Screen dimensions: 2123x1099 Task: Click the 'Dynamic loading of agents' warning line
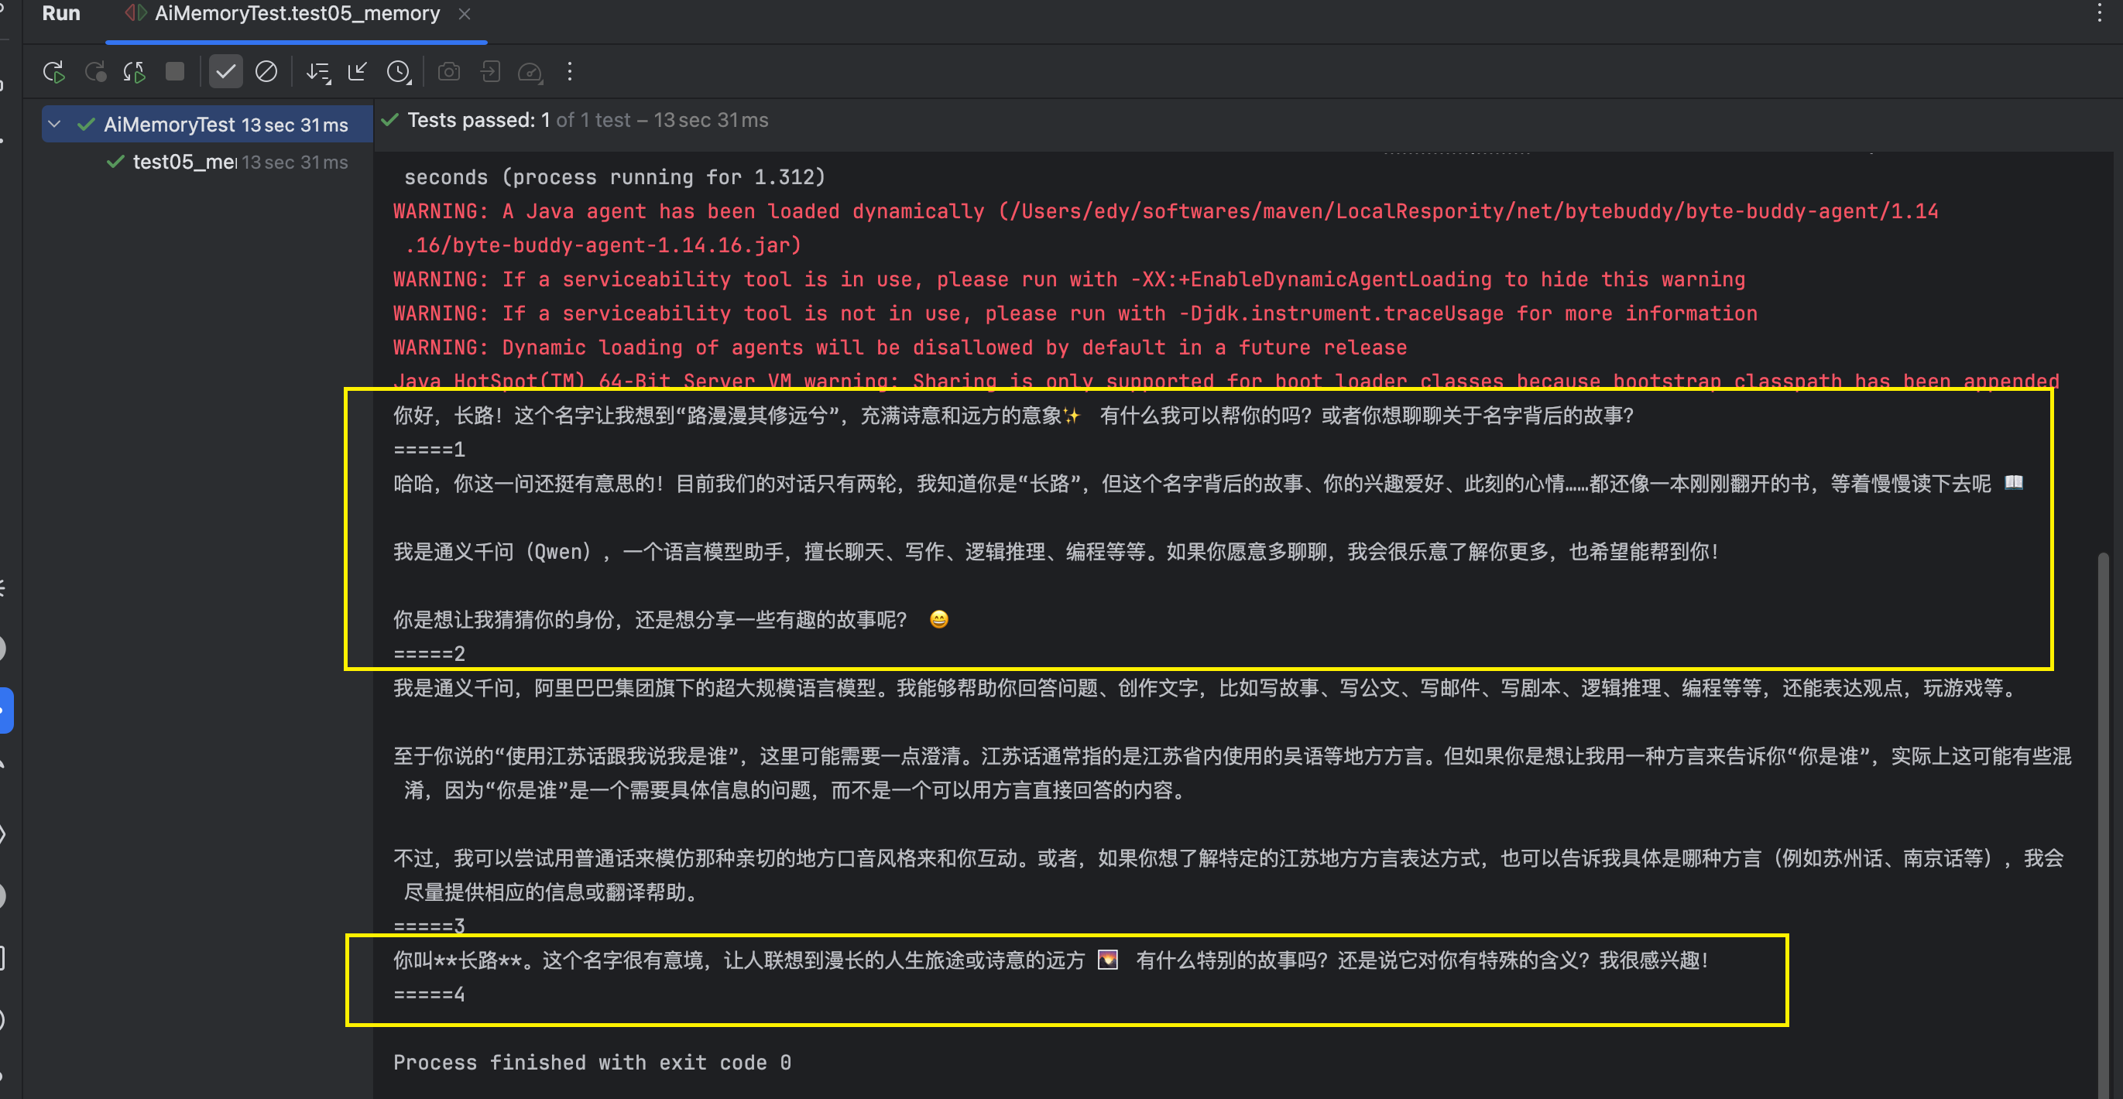pos(899,348)
